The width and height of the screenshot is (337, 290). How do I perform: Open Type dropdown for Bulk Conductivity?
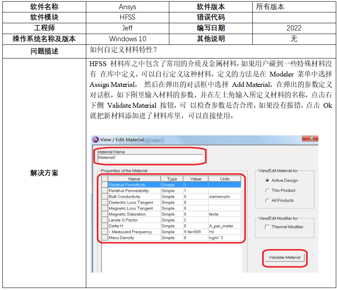[x=171, y=197]
